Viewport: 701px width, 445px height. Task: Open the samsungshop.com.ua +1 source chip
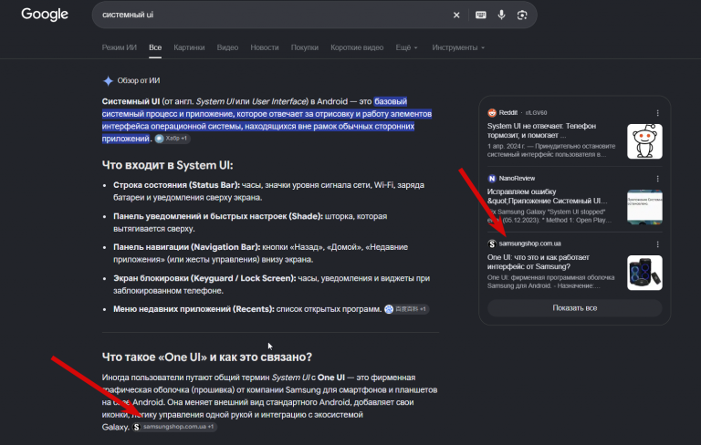tap(174, 427)
